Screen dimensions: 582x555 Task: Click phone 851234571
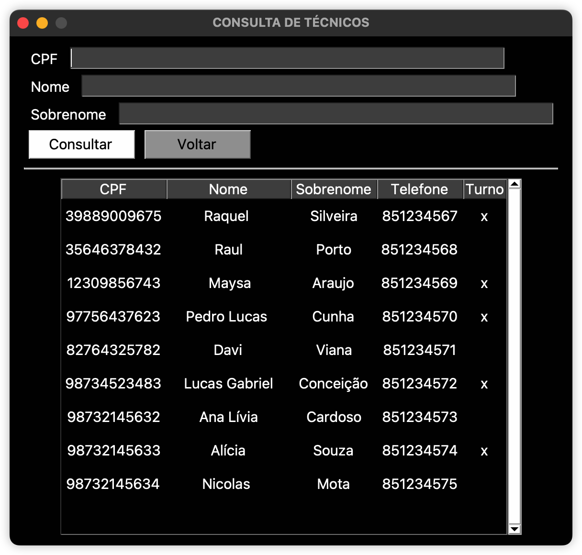pos(420,350)
